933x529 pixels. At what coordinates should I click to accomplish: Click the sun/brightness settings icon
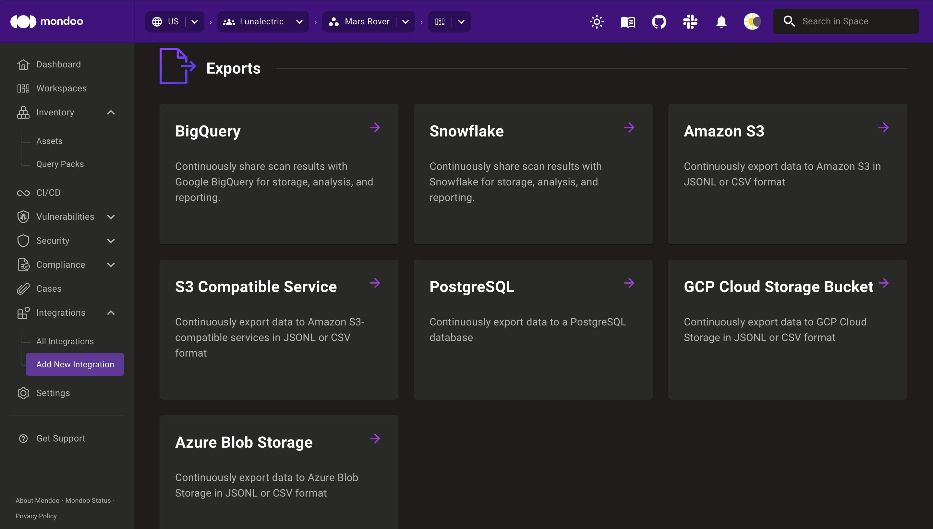[596, 21]
